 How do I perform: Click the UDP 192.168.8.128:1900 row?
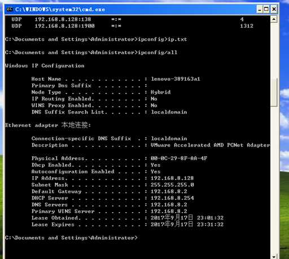(x=132, y=26)
